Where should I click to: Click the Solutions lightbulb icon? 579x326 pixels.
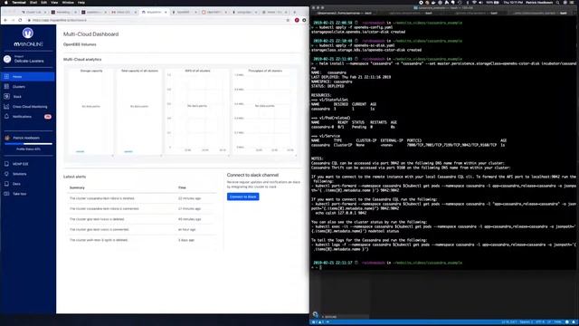[6, 174]
